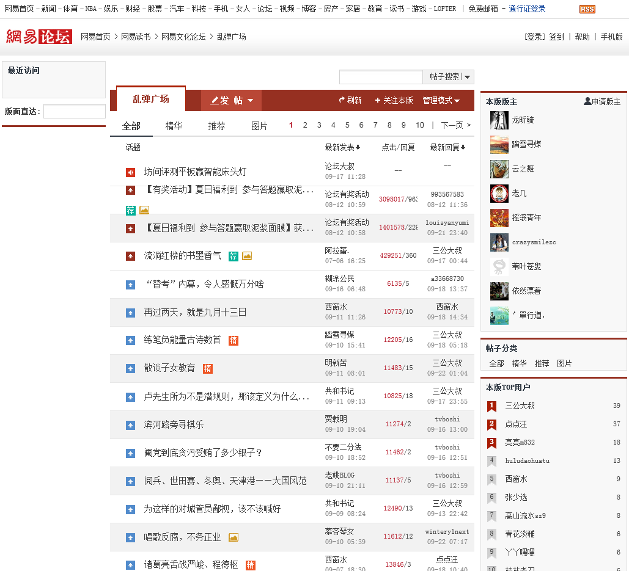Switch to the 精华 tab
The image size is (629, 571).
click(x=174, y=126)
